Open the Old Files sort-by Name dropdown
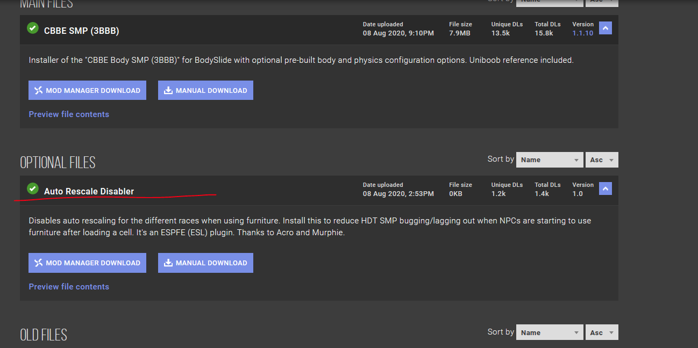The image size is (698, 348). tap(550, 332)
